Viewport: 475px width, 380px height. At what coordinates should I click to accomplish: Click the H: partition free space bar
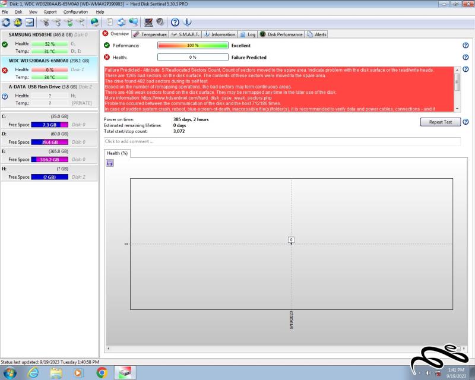[x=50, y=177]
